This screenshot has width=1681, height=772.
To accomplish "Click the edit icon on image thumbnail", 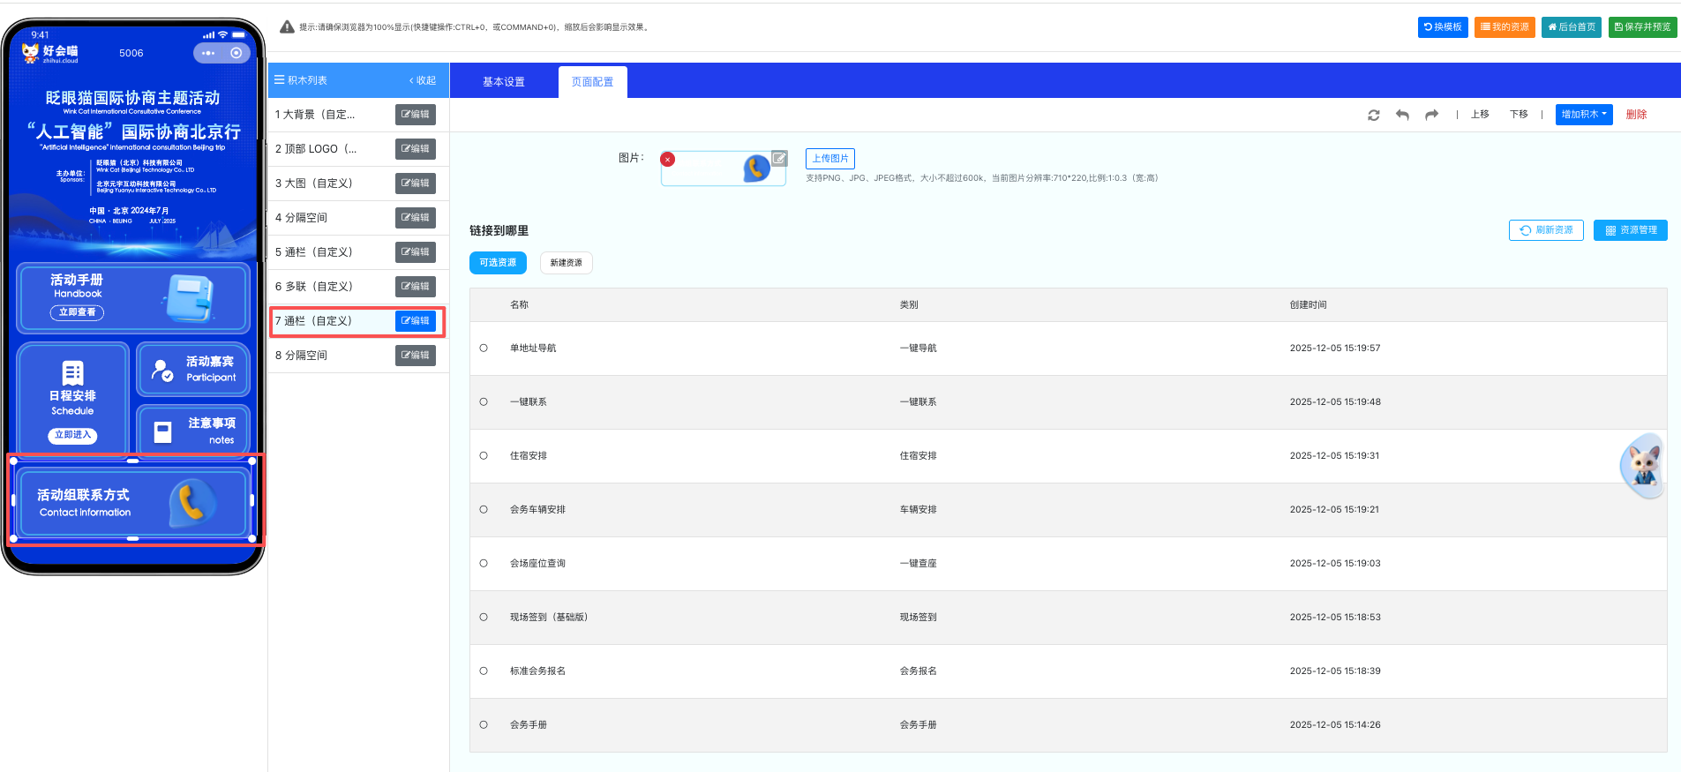I will tap(779, 158).
